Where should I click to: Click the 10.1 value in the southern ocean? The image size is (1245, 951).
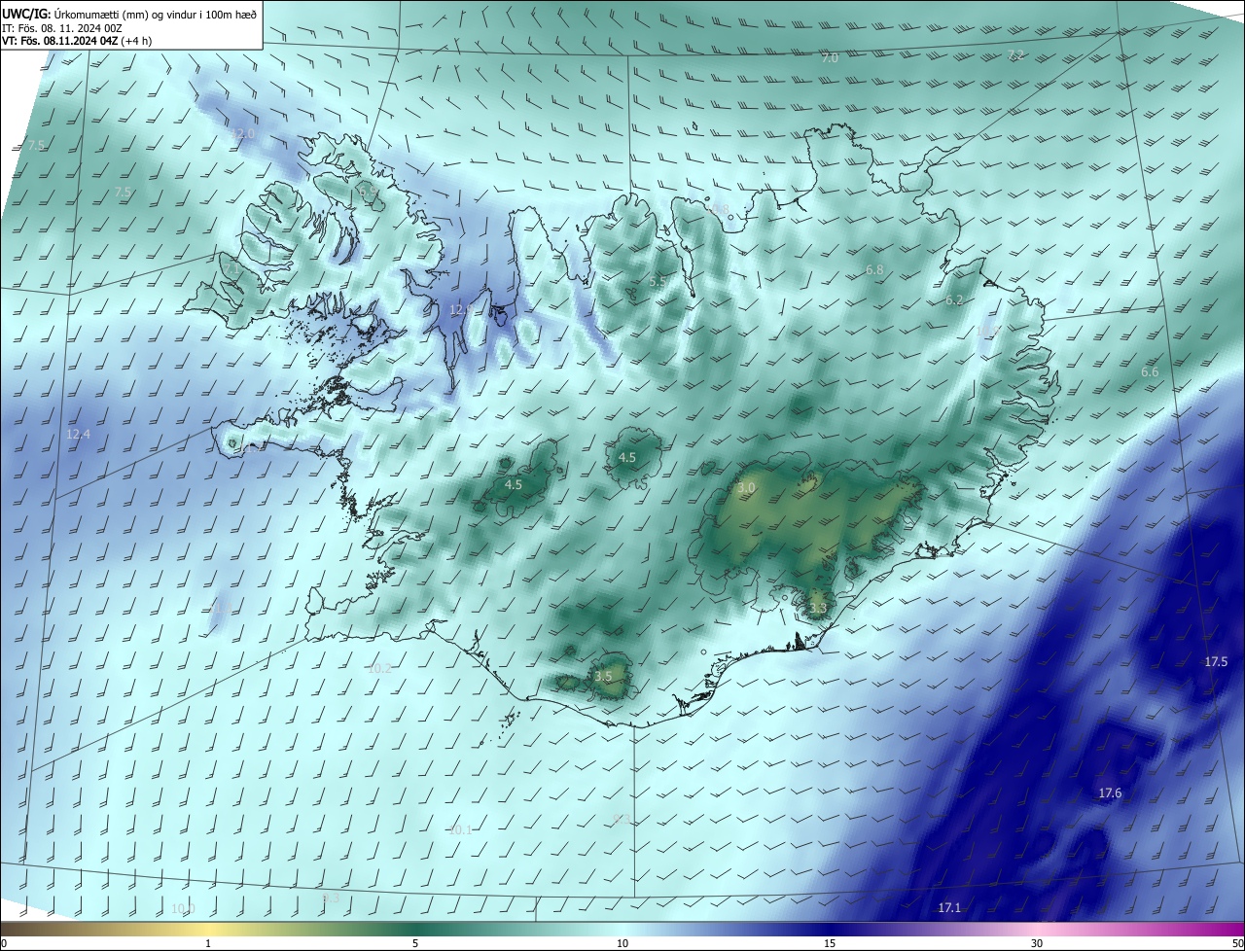pos(460,829)
